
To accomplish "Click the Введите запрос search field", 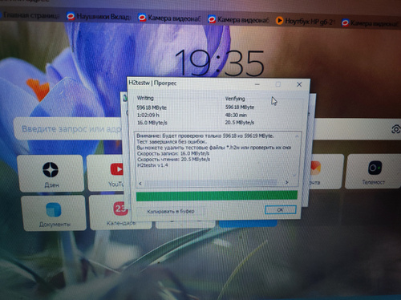I will 71,129.
